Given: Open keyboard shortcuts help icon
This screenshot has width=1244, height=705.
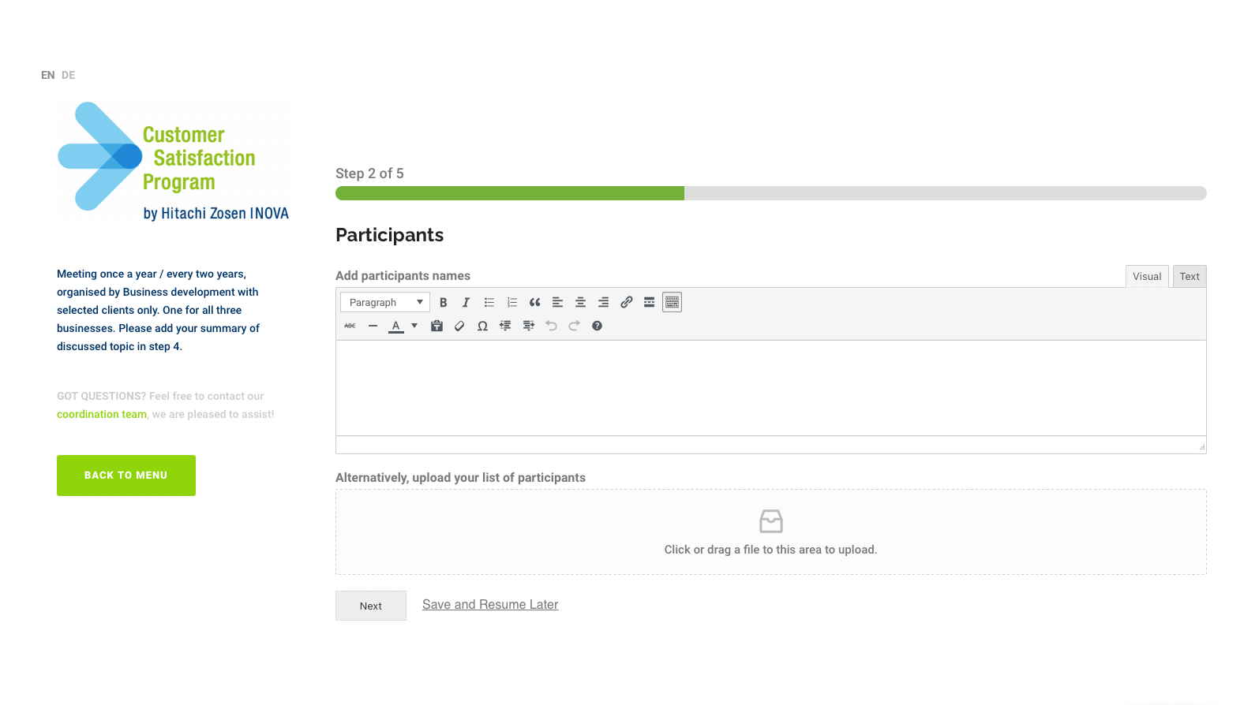Looking at the screenshot, I should [598, 326].
